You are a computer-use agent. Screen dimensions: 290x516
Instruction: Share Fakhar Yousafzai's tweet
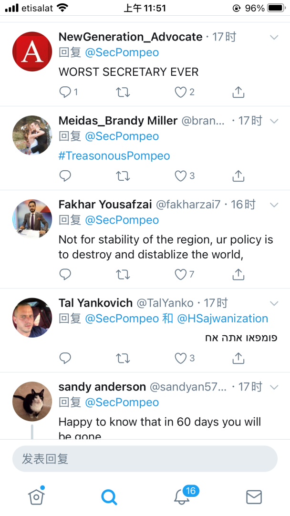point(238,274)
